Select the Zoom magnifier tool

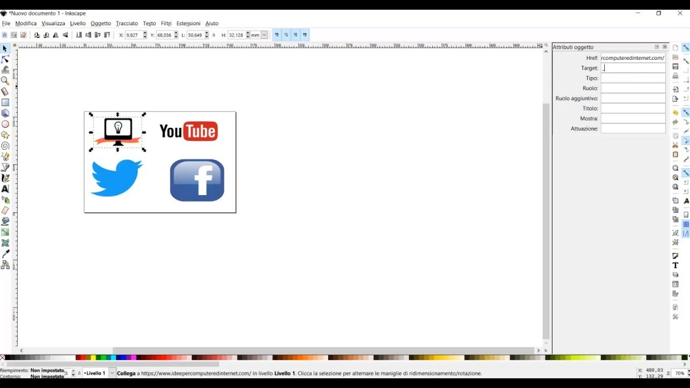[x=5, y=81]
